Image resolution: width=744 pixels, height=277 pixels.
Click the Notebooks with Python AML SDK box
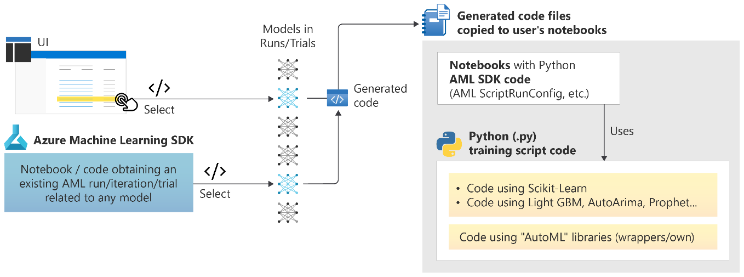[528, 78]
